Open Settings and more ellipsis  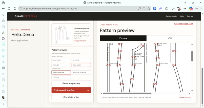coord(185,8)
